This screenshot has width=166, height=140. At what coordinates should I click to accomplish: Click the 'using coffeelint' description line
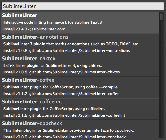click(54, 109)
